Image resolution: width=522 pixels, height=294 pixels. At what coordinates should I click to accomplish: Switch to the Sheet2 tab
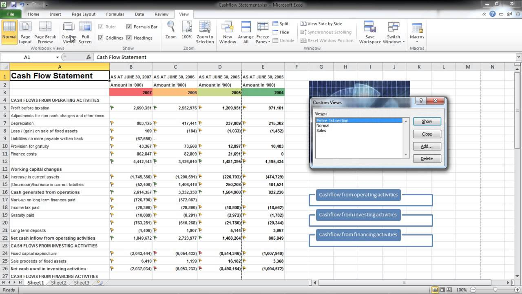point(58,283)
